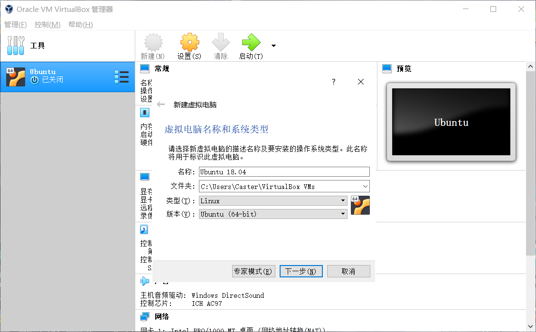Open the Help (帮助) menu

(80, 25)
